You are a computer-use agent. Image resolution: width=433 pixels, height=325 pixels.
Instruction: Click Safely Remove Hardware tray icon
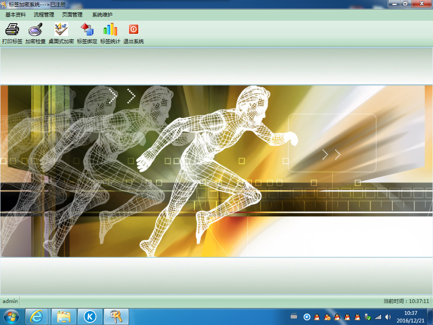click(367, 317)
